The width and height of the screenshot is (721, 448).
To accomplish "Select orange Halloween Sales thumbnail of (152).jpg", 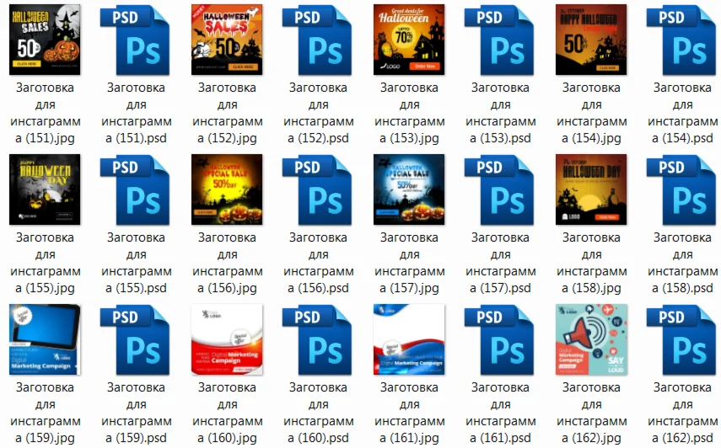I will tap(227, 40).
